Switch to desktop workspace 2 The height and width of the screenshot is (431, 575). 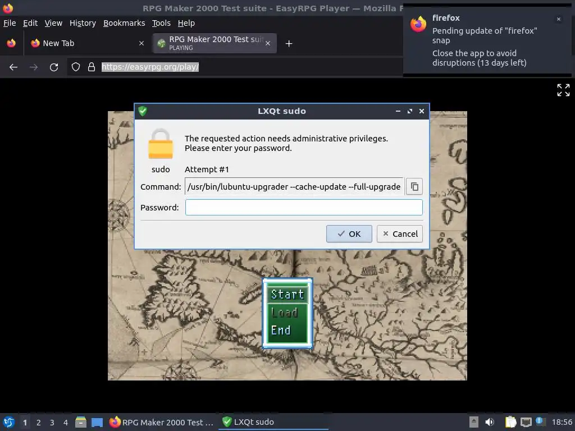tap(39, 423)
